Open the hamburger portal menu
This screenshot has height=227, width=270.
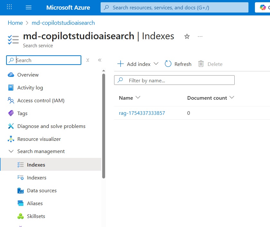(x=29, y=7)
